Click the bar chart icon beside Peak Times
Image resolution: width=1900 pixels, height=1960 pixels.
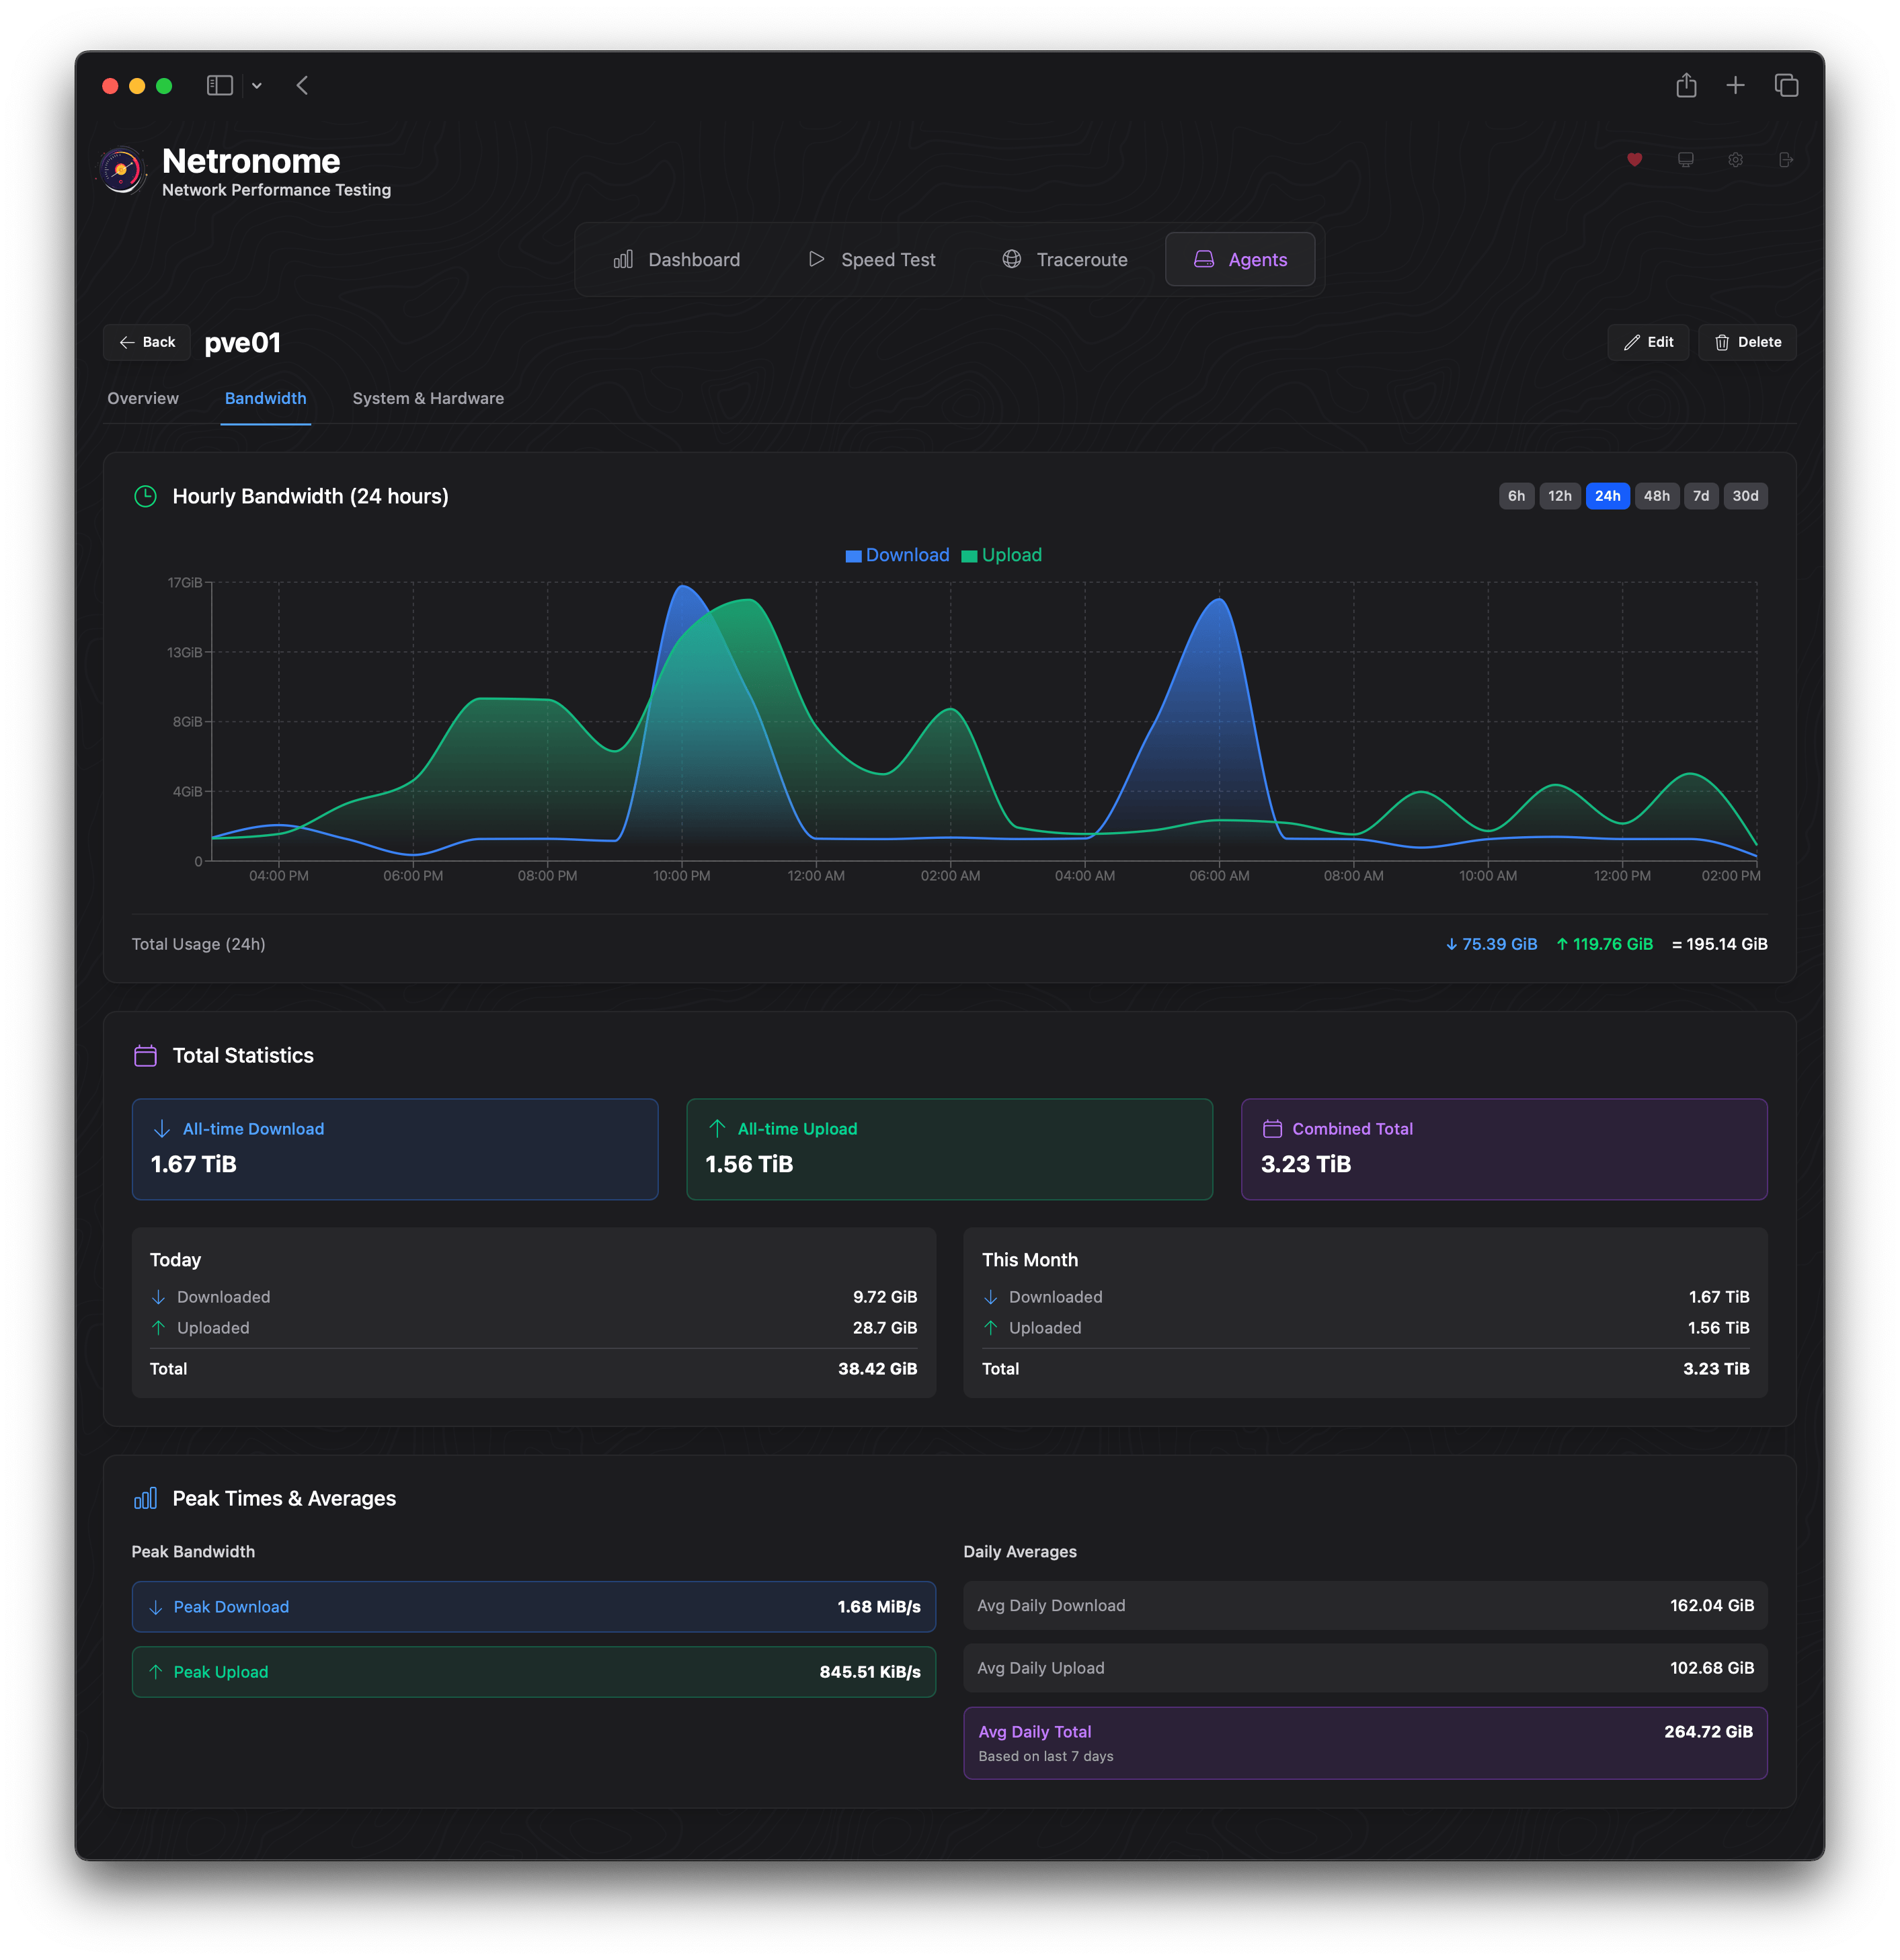tap(145, 1498)
